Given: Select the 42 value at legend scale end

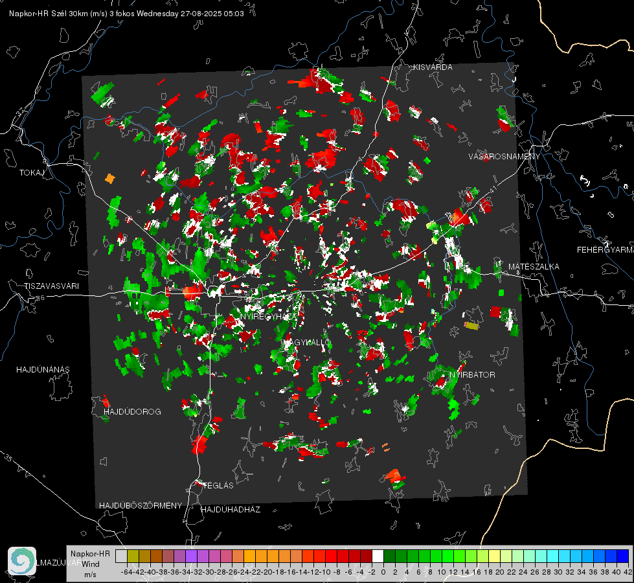Looking at the screenshot, I should tap(628, 572).
